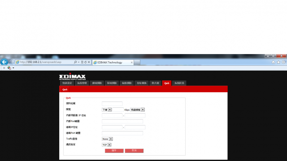Open the 區域網路 navigation tab
The height and width of the screenshot is (161, 287).
[112, 83]
